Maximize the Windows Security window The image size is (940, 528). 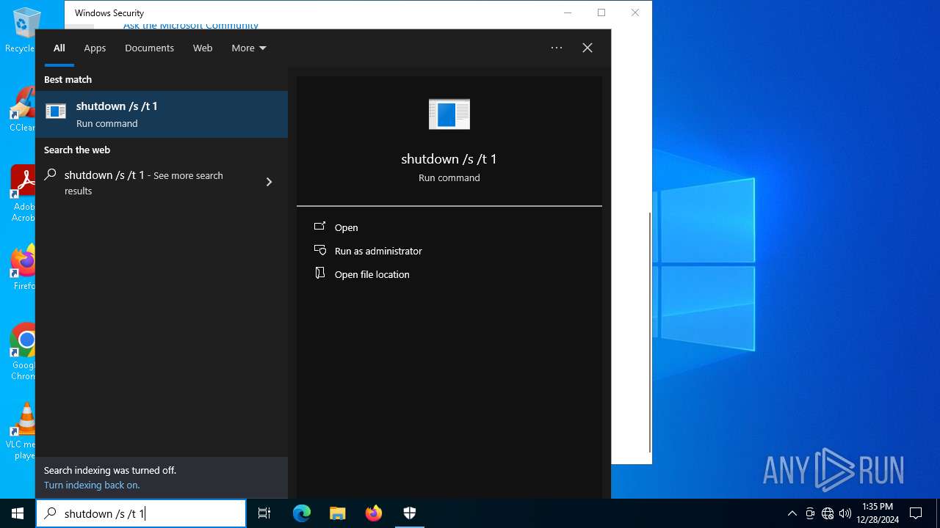click(601, 12)
